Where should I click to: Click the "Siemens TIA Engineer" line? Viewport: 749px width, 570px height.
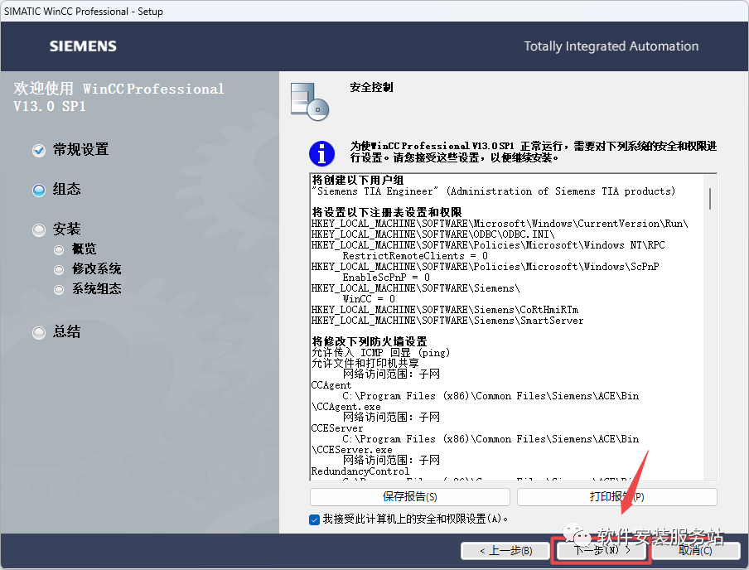tap(494, 191)
